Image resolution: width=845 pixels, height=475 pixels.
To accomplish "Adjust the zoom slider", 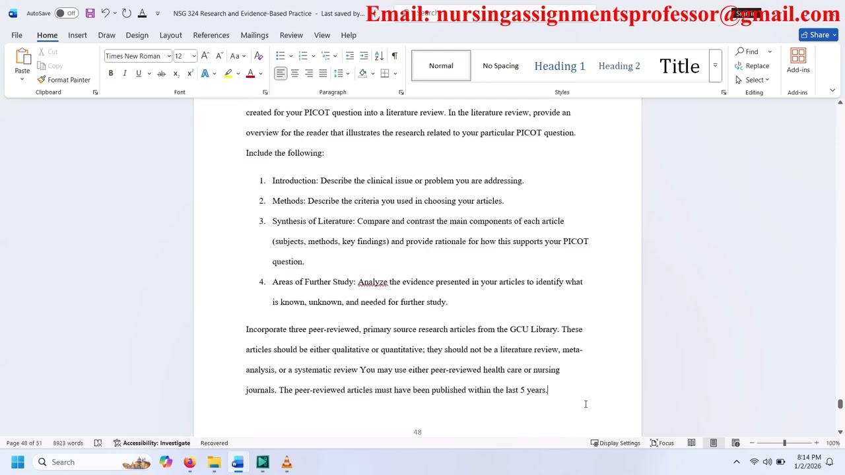I will [x=784, y=443].
